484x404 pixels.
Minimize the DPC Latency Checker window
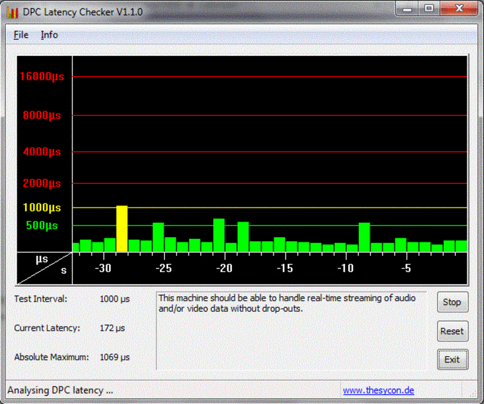point(407,9)
